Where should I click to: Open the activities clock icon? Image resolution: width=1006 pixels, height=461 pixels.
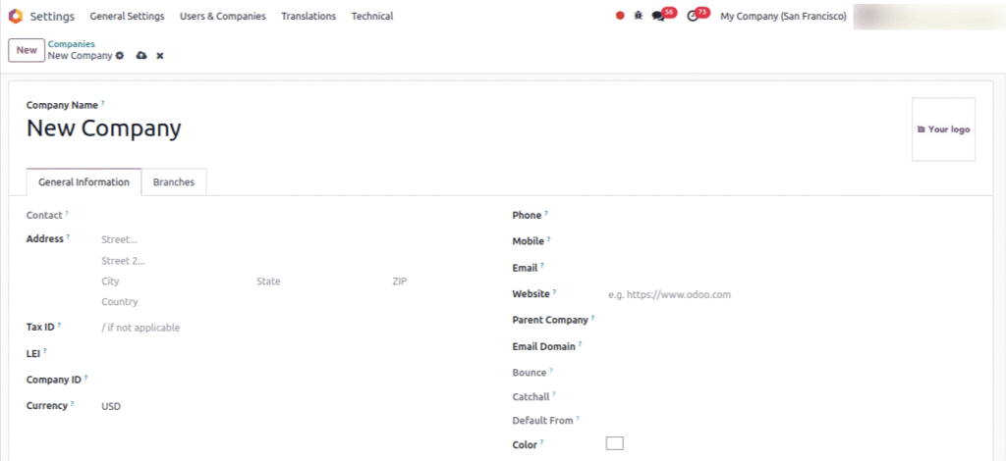point(693,16)
